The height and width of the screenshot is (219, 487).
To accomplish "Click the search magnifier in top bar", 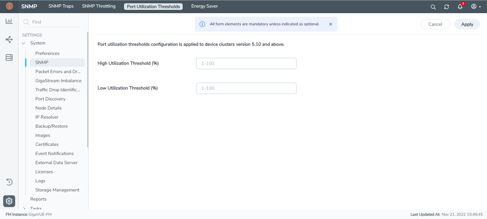I will (x=433, y=7).
